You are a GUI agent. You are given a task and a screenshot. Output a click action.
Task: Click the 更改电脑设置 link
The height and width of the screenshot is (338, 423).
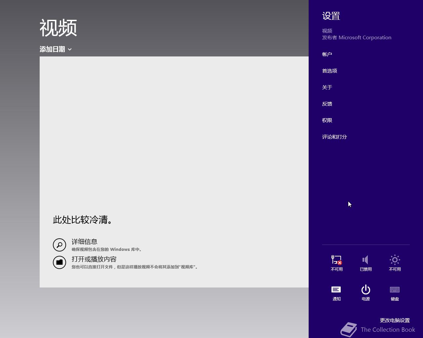(395, 320)
